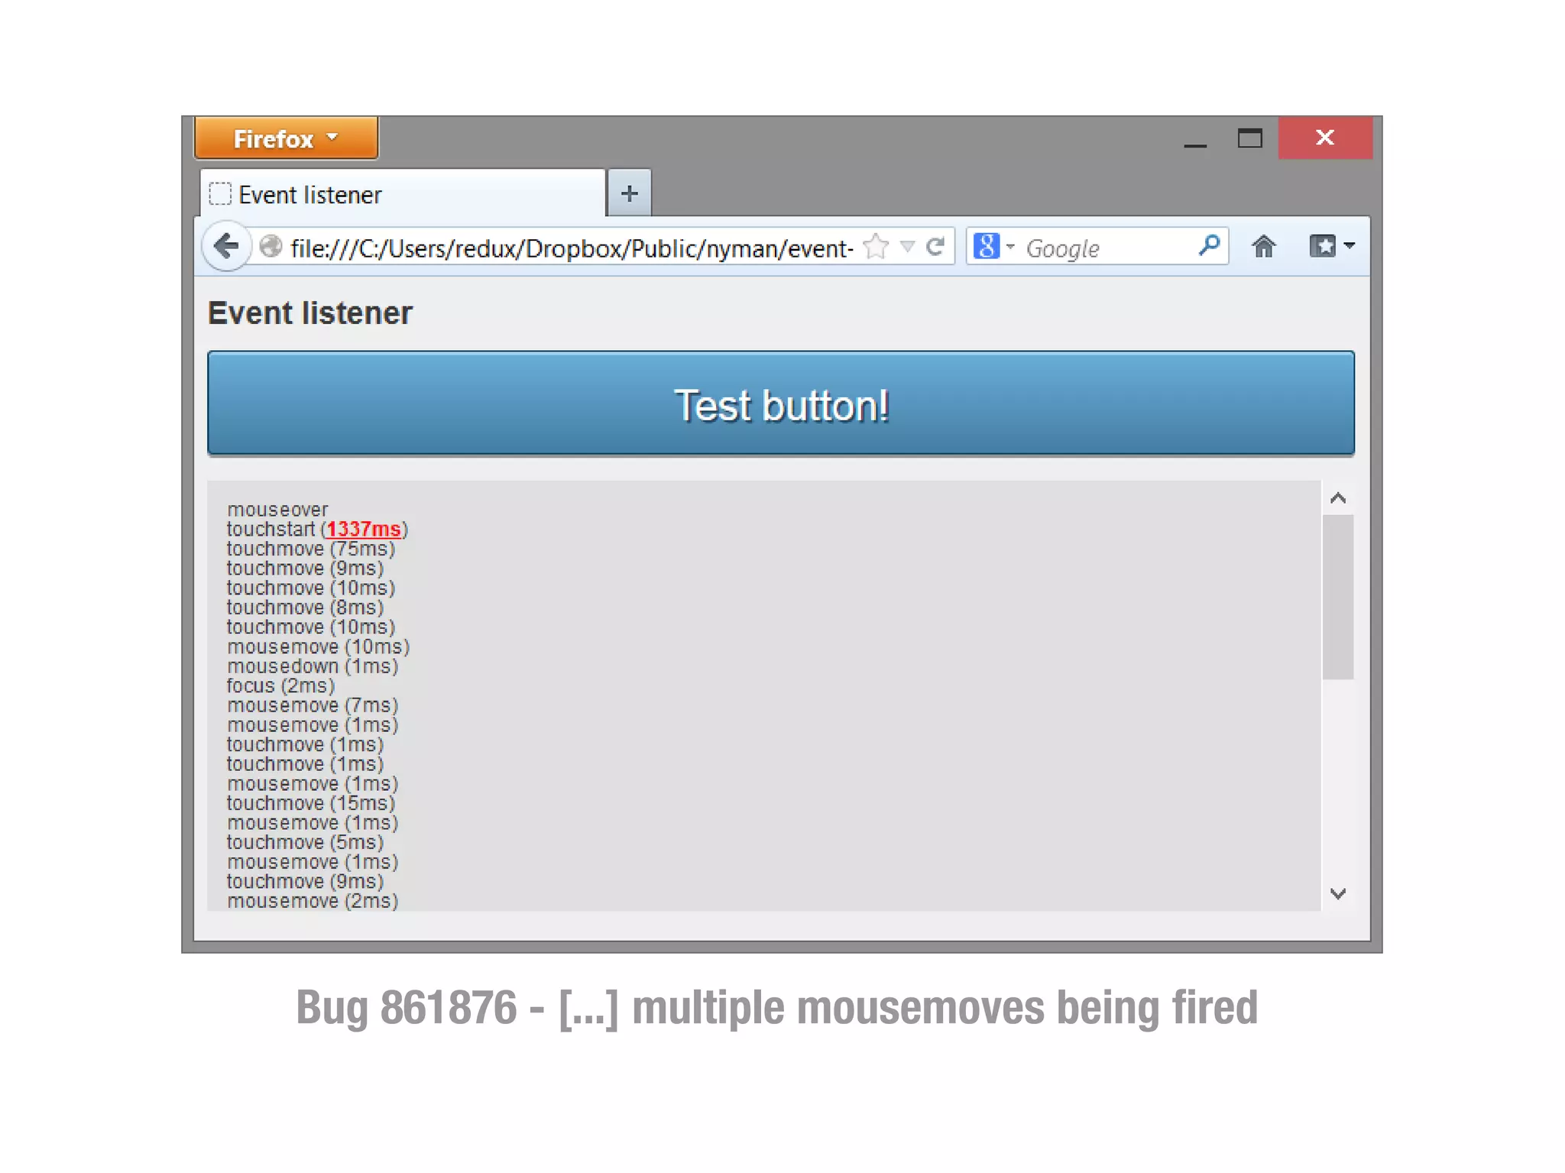This screenshot has width=1565, height=1173.
Task: Click the mousemove (10ms) log entry
Action: click(318, 647)
